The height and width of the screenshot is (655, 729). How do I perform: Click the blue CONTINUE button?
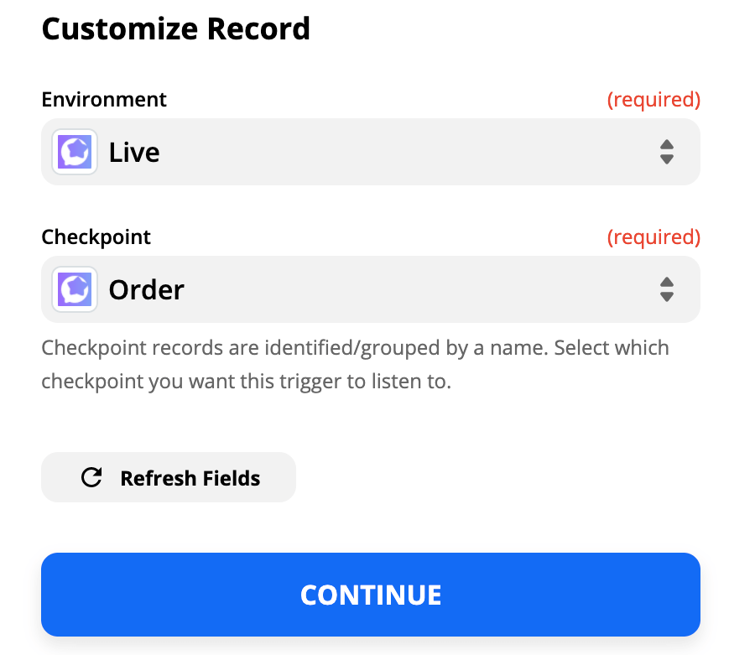pos(371,595)
